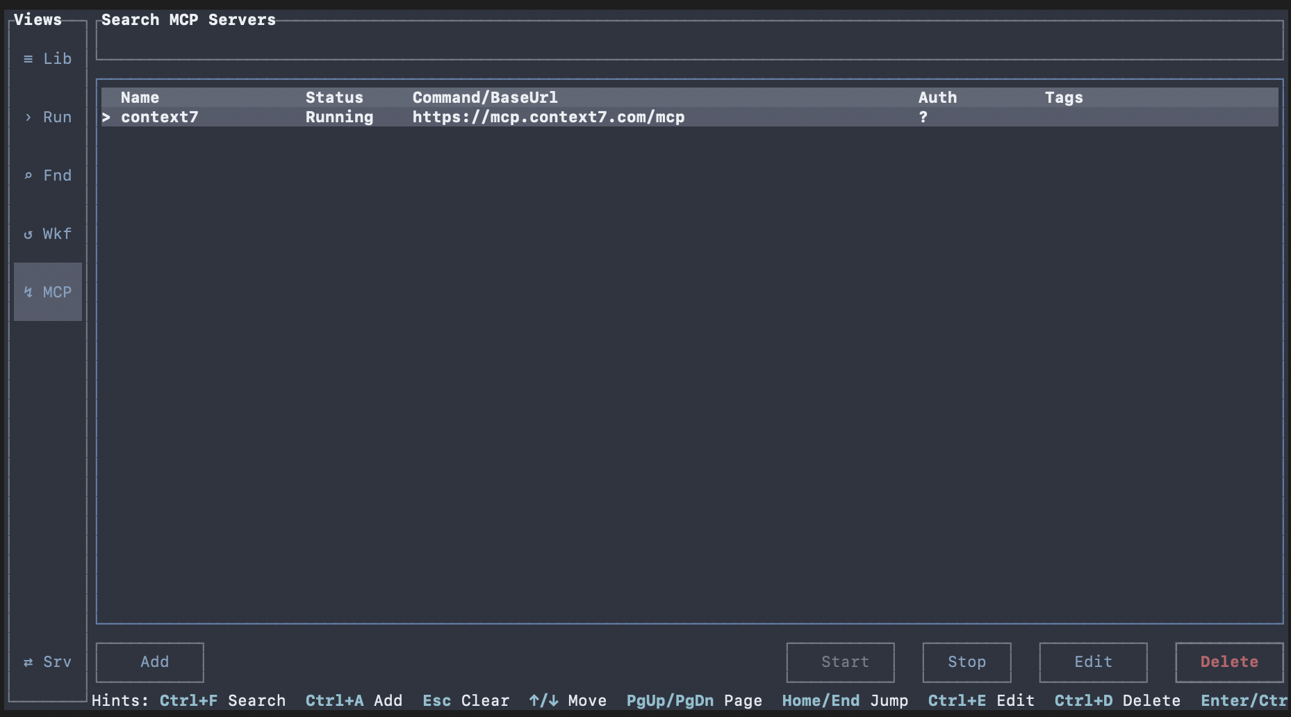Open the Fnd search view

[47, 175]
